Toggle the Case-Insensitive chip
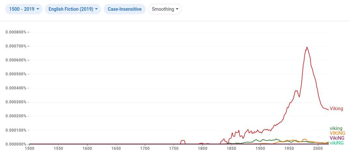 click(x=124, y=9)
